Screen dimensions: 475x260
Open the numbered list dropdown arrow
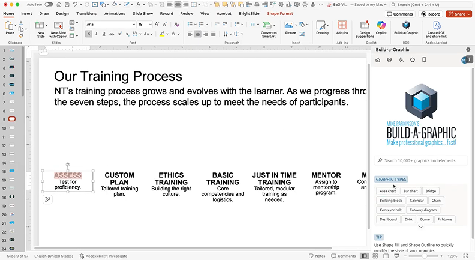click(x=206, y=24)
